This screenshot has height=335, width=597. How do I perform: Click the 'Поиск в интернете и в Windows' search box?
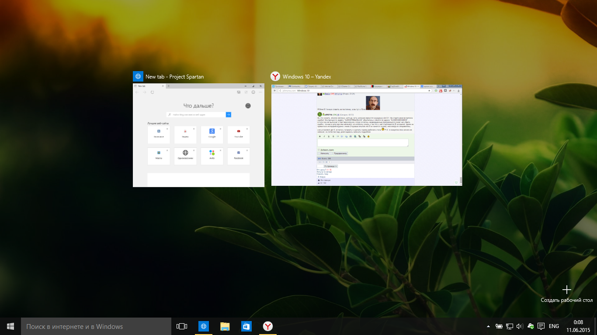coord(96,326)
